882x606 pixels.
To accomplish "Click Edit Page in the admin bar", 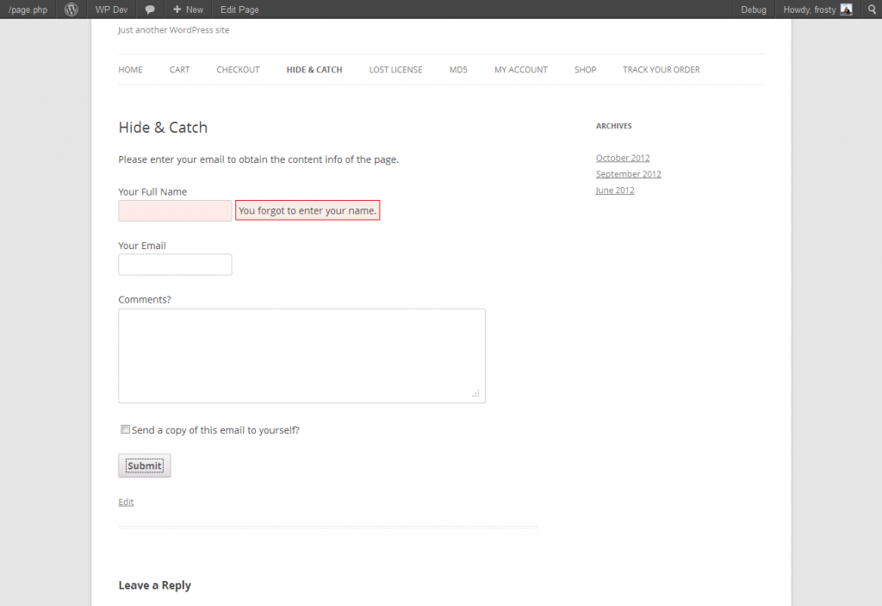I will pyautogui.click(x=239, y=9).
